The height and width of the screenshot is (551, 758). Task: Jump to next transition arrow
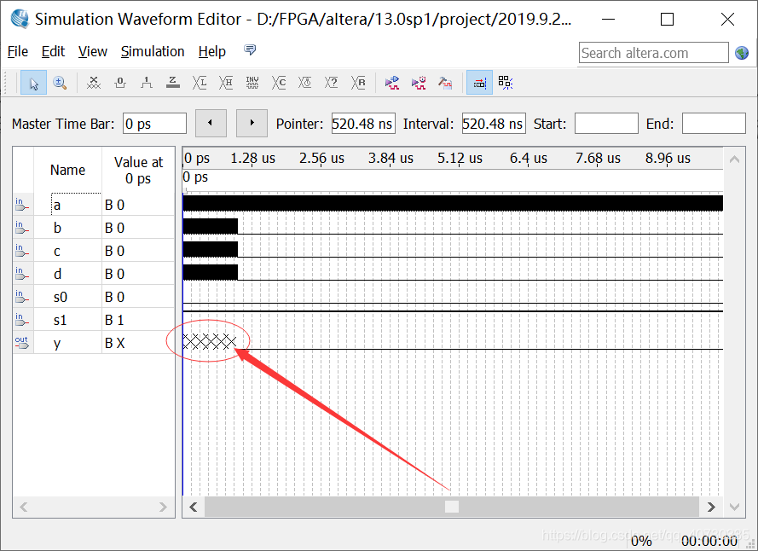click(252, 124)
